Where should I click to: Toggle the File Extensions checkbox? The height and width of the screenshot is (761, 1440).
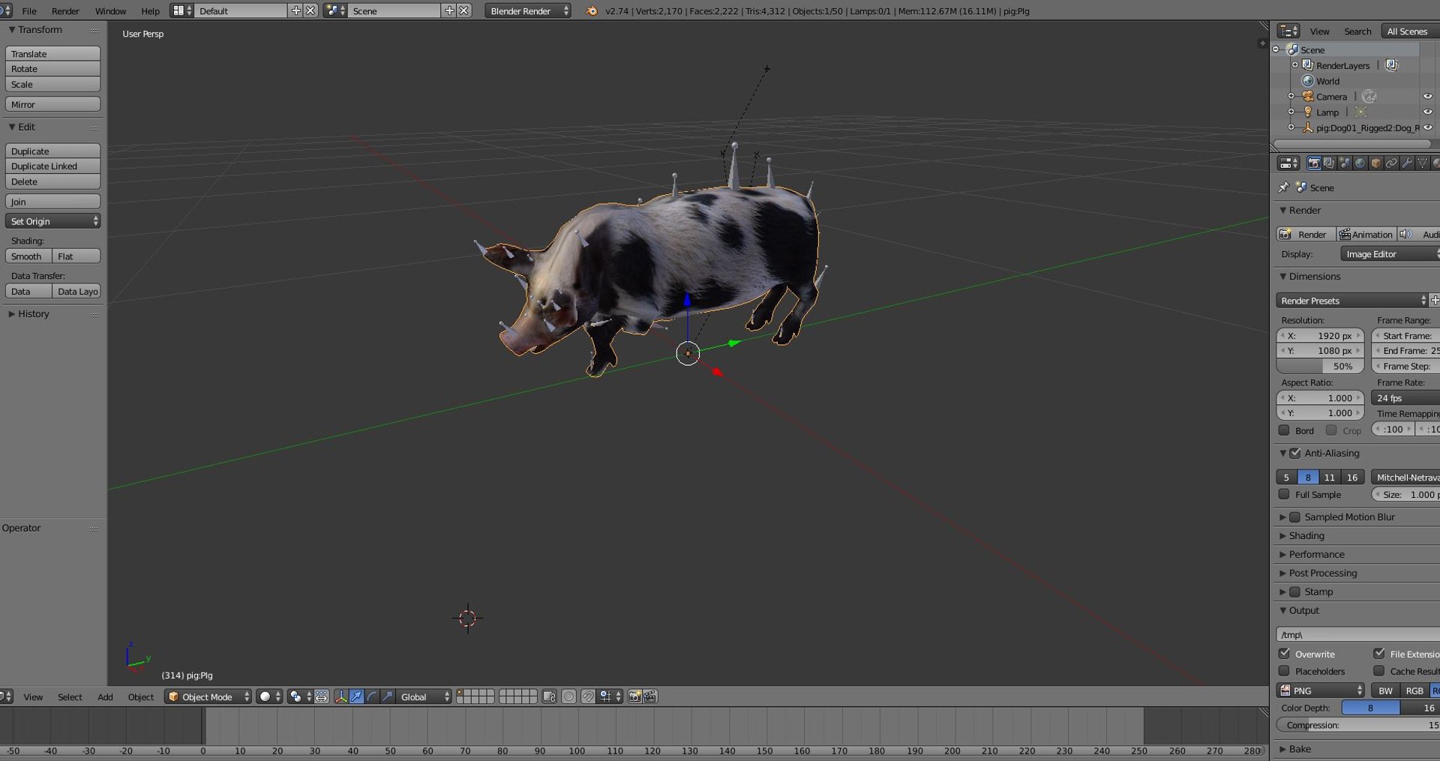point(1378,654)
